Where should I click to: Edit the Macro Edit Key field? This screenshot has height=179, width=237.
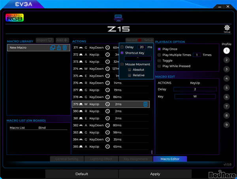(195, 96)
